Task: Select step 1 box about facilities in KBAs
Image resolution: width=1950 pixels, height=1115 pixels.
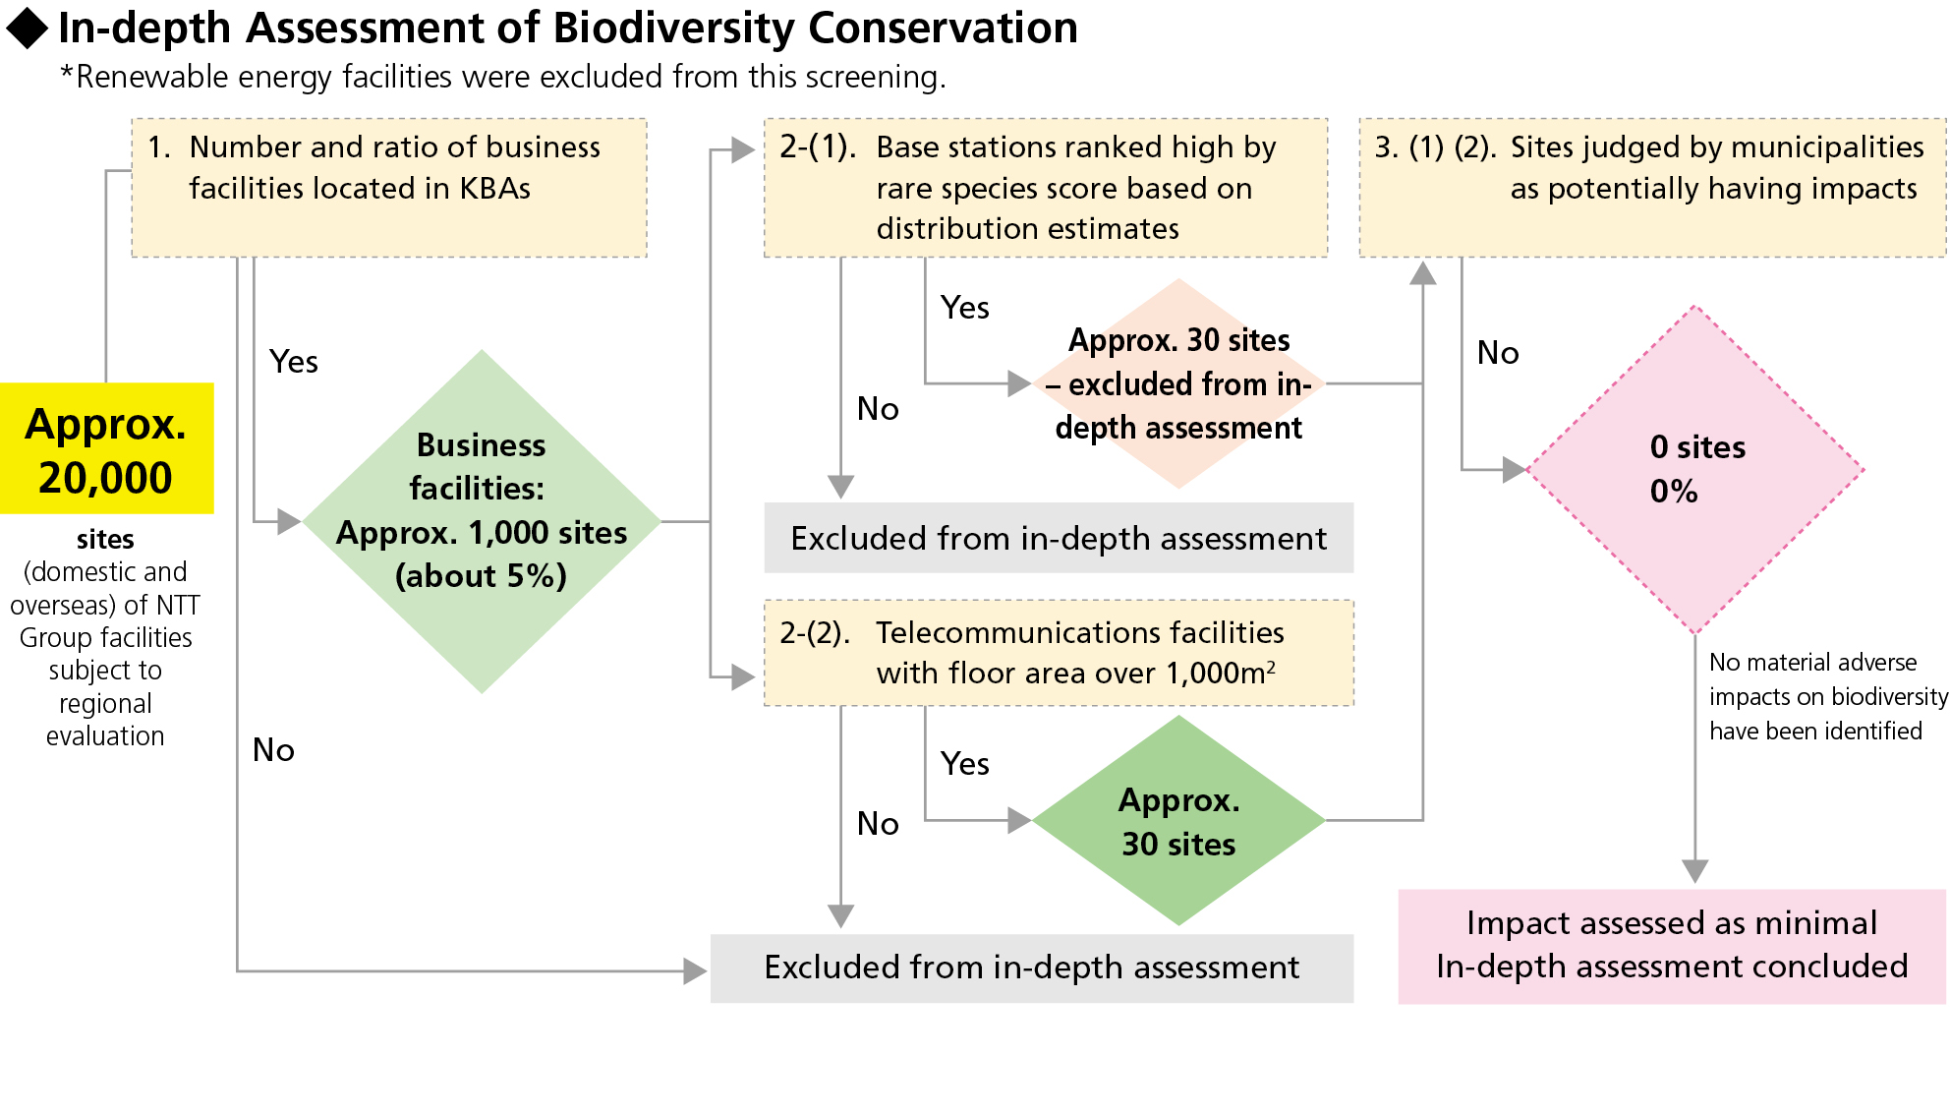Action: (x=389, y=188)
